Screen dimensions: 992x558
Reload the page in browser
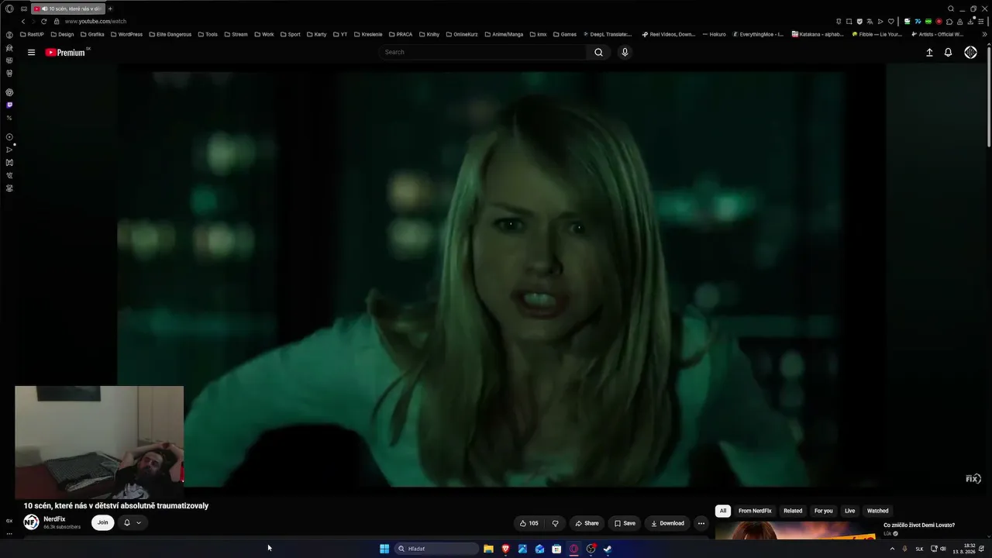43,21
